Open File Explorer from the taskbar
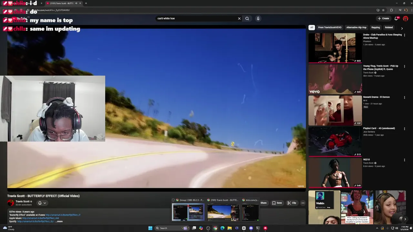The height and width of the screenshot is (232, 413). point(229,228)
